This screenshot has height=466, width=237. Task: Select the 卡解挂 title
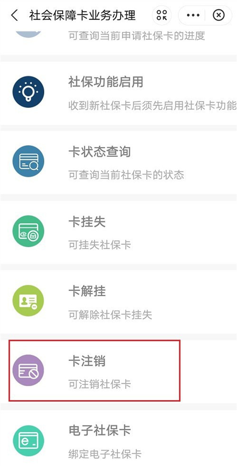click(87, 291)
